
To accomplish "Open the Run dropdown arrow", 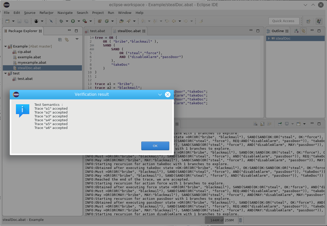I will point(79,21).
